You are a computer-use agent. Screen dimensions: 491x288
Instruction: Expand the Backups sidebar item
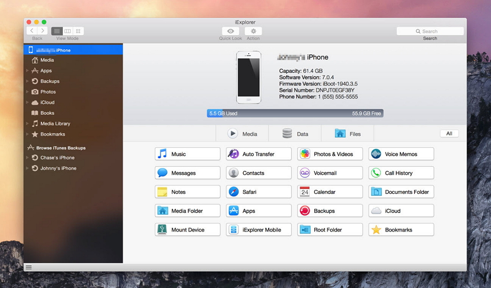(x=27, y=81)
